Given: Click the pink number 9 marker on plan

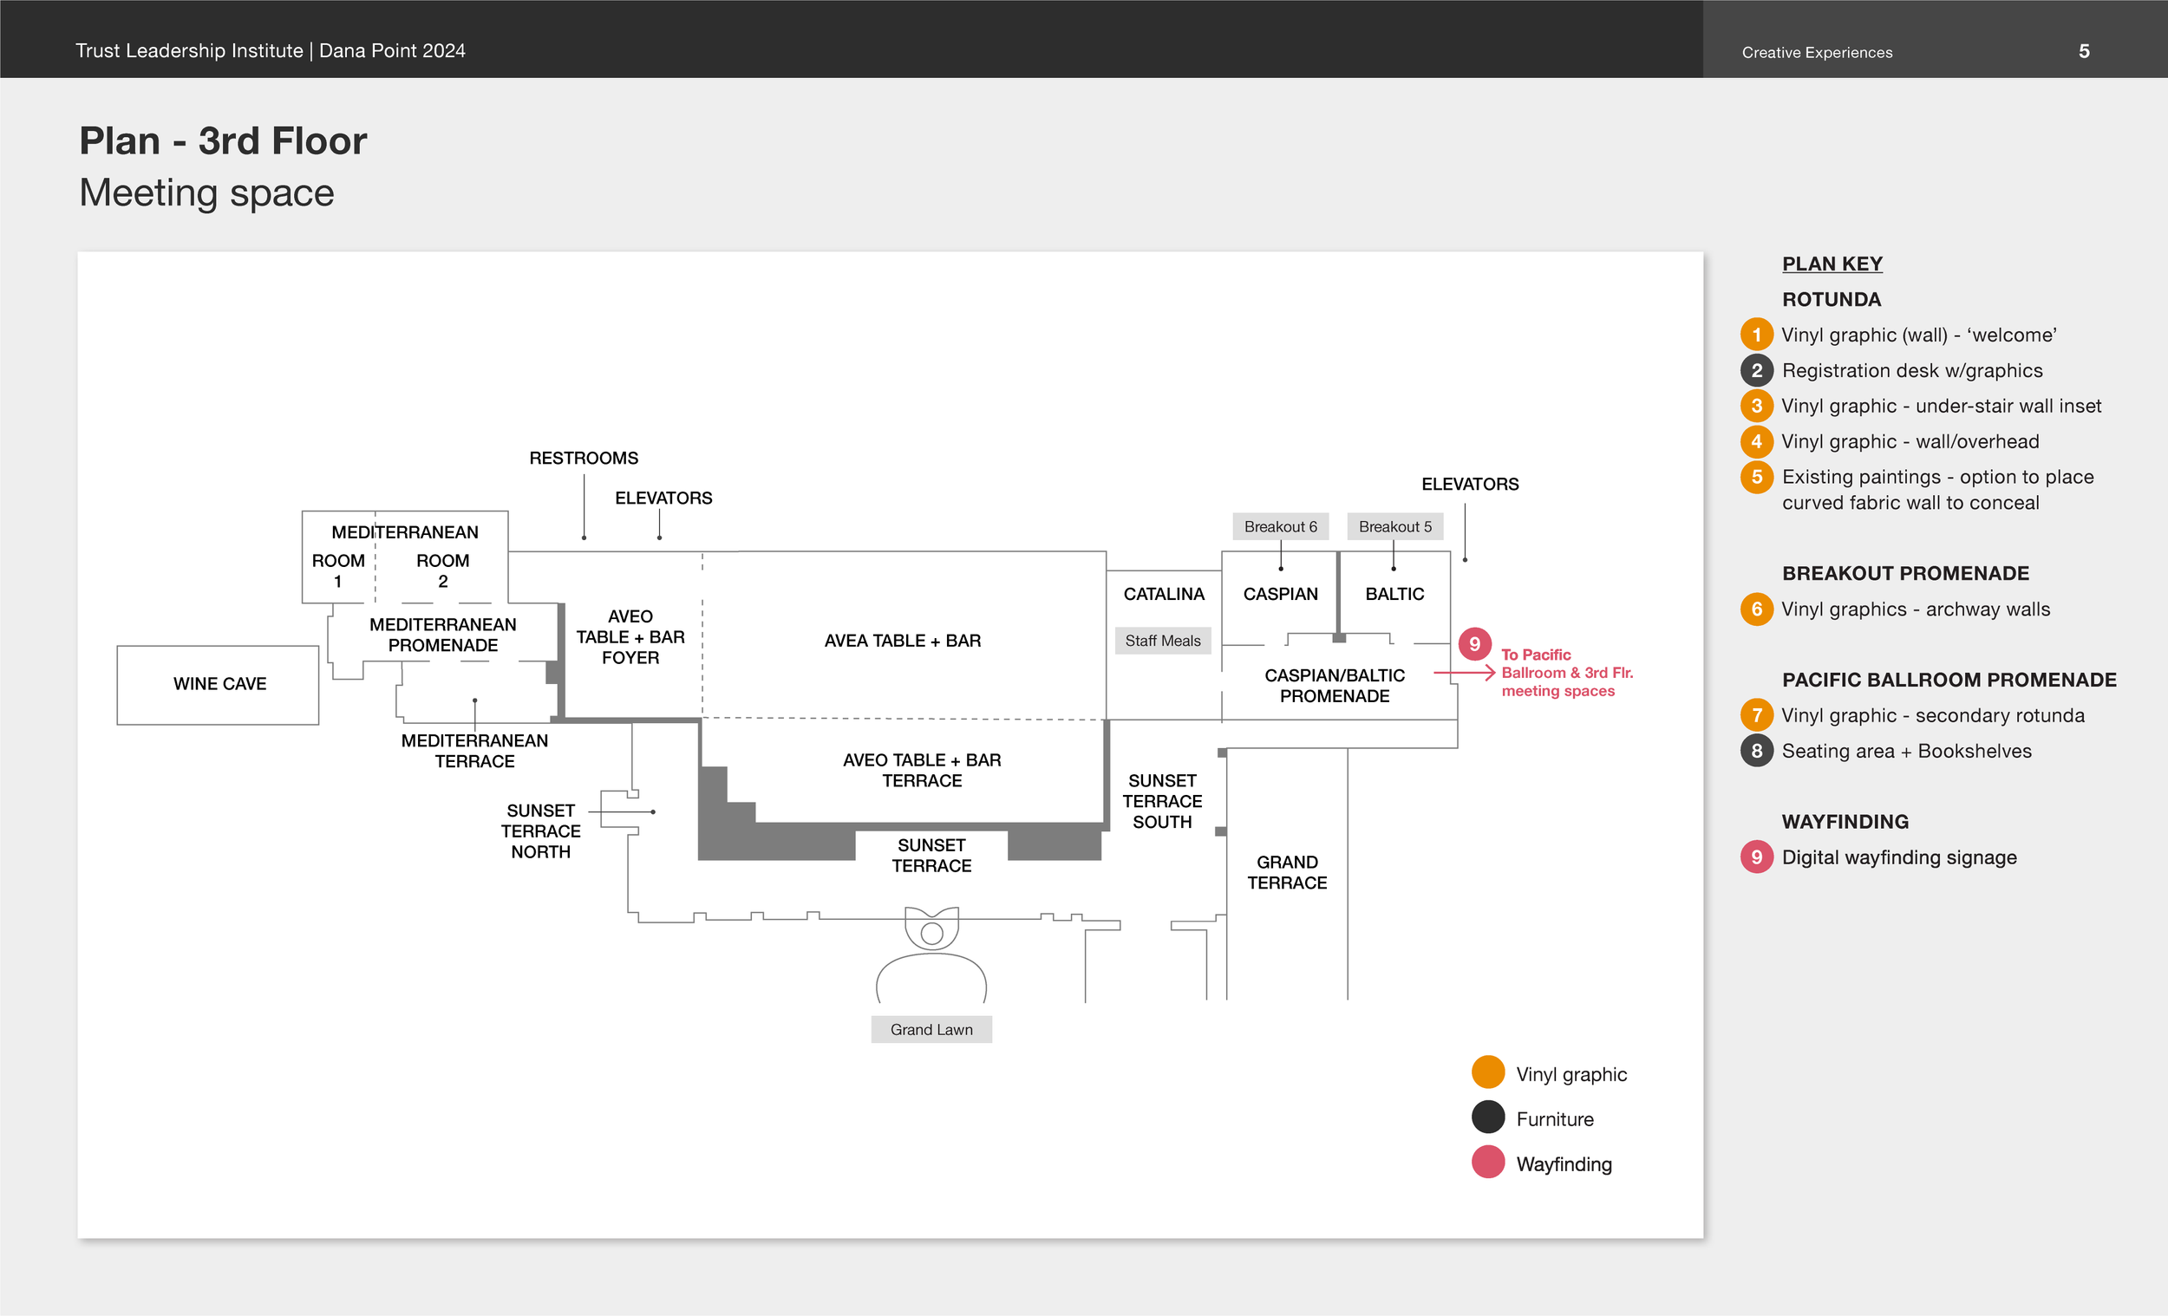Looking at the screenshot, I should 1474,644.
